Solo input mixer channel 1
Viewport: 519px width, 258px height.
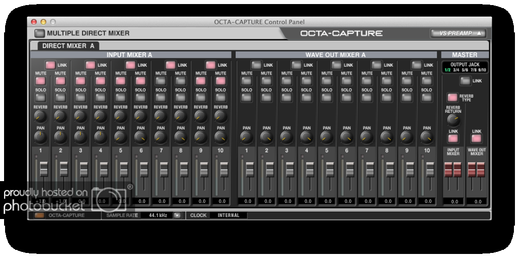pos(41,98)
